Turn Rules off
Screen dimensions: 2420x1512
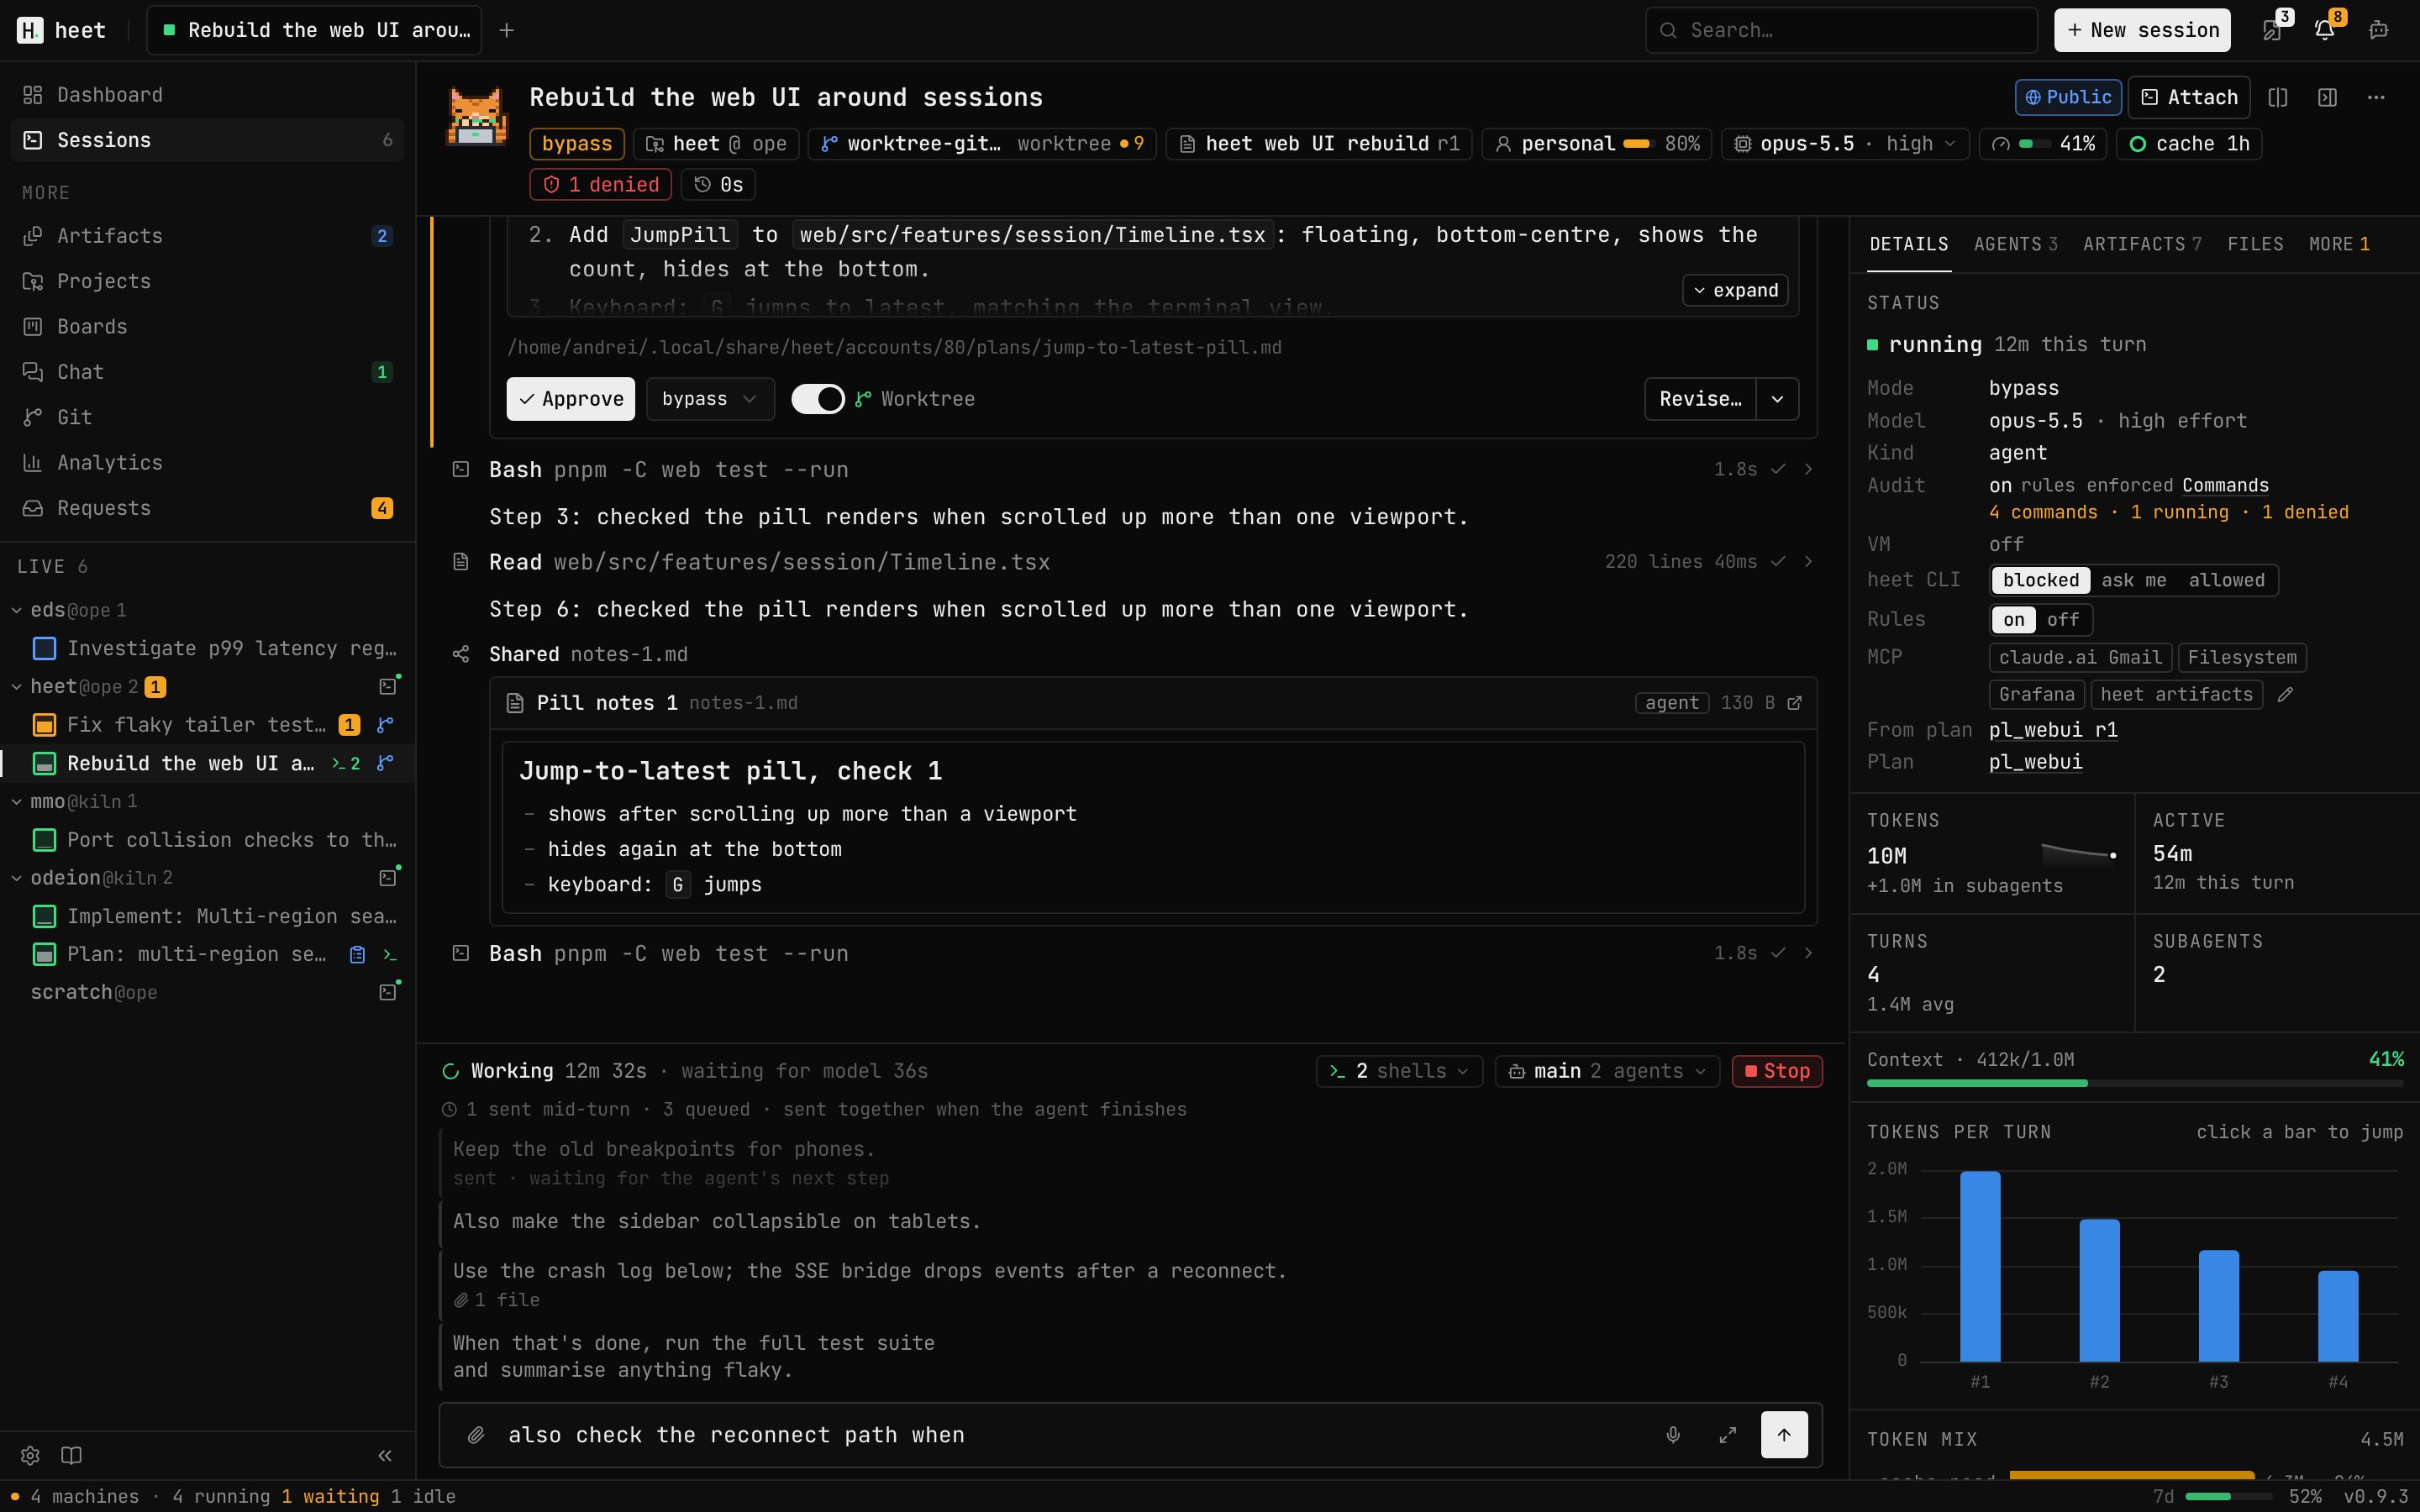(x=2062, y=619)
